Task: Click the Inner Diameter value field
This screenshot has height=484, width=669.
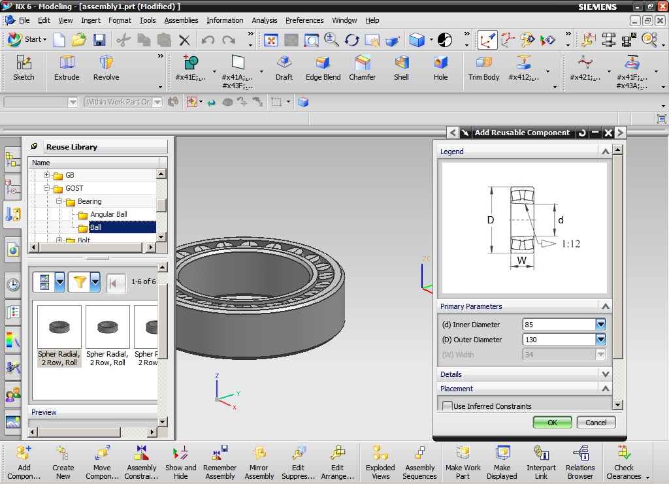Action: tap(559, 325)
